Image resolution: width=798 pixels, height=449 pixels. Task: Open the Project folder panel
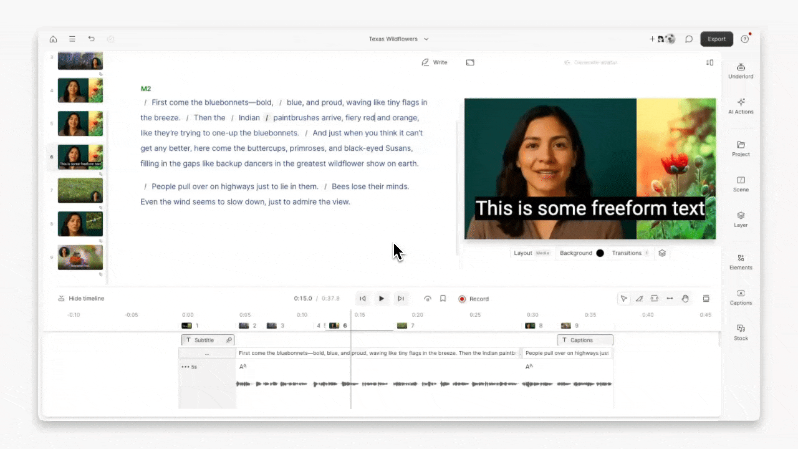coord(741,148)
